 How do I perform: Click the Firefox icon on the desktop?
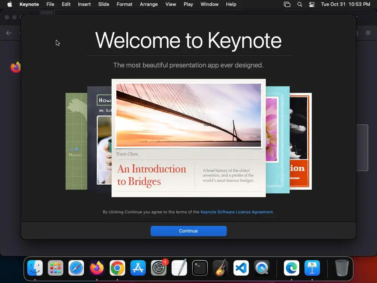(15, 67)
